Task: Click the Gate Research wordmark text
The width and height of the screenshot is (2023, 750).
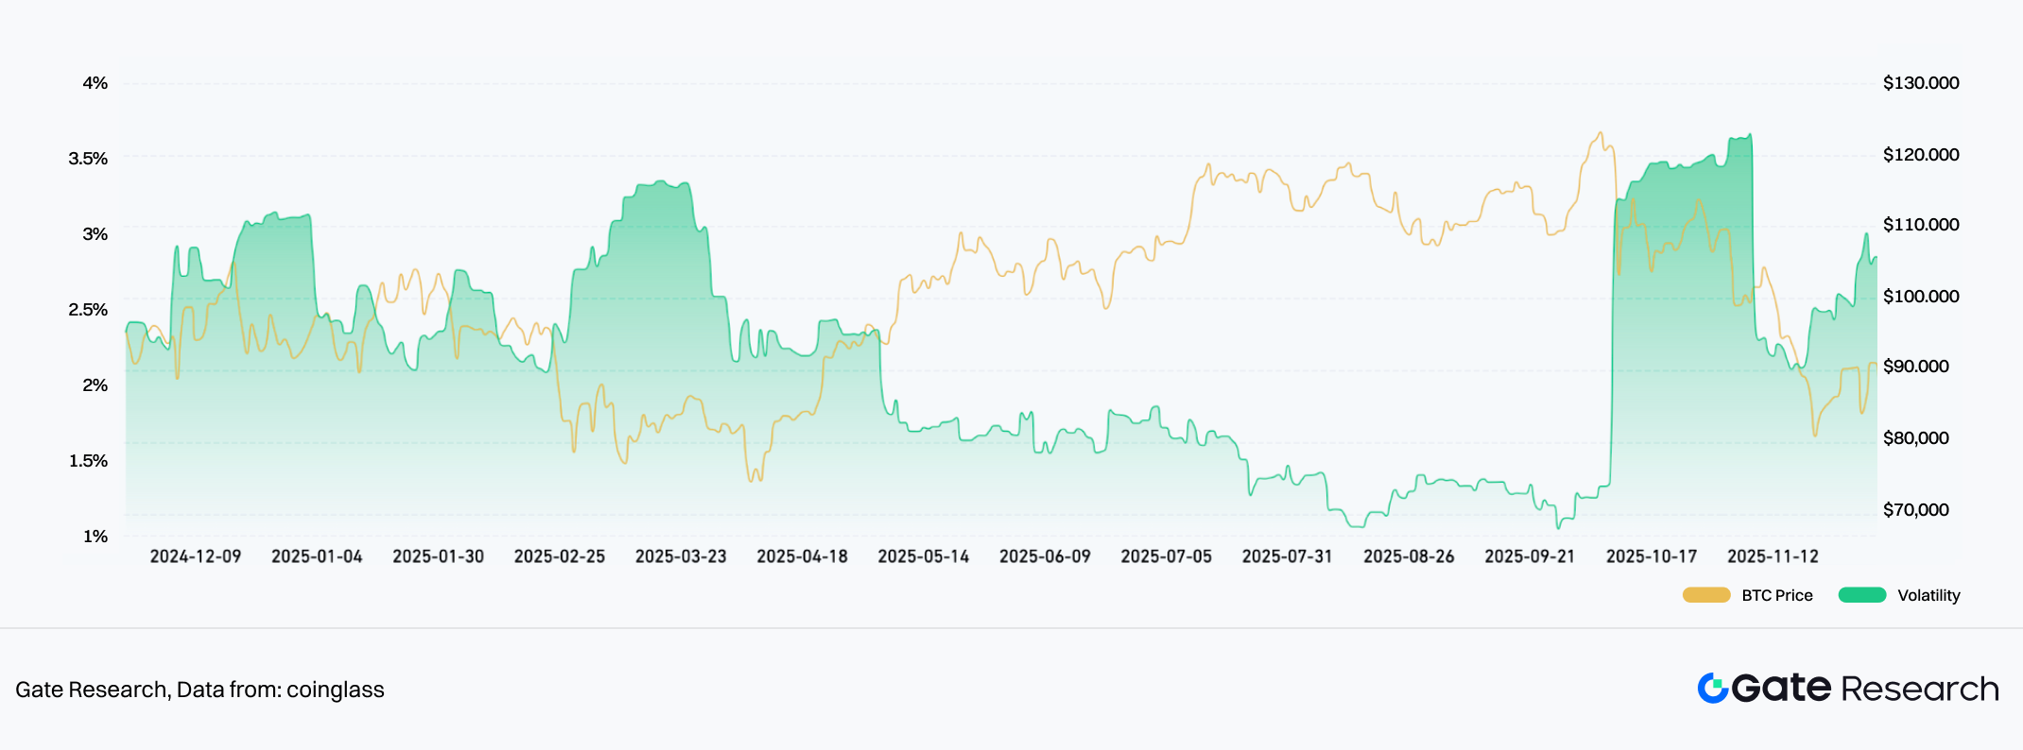Action: click(1866, 689)
